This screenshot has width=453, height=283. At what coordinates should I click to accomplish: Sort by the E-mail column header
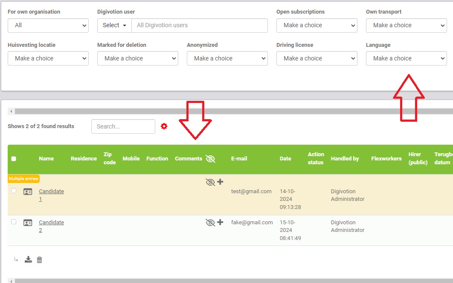click(239, 159)
